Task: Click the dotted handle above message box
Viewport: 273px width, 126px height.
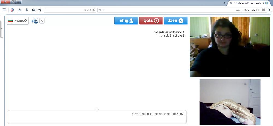Action: coord(97,109)
